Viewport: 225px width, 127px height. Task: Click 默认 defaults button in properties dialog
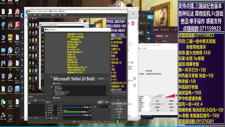[48, 102]
